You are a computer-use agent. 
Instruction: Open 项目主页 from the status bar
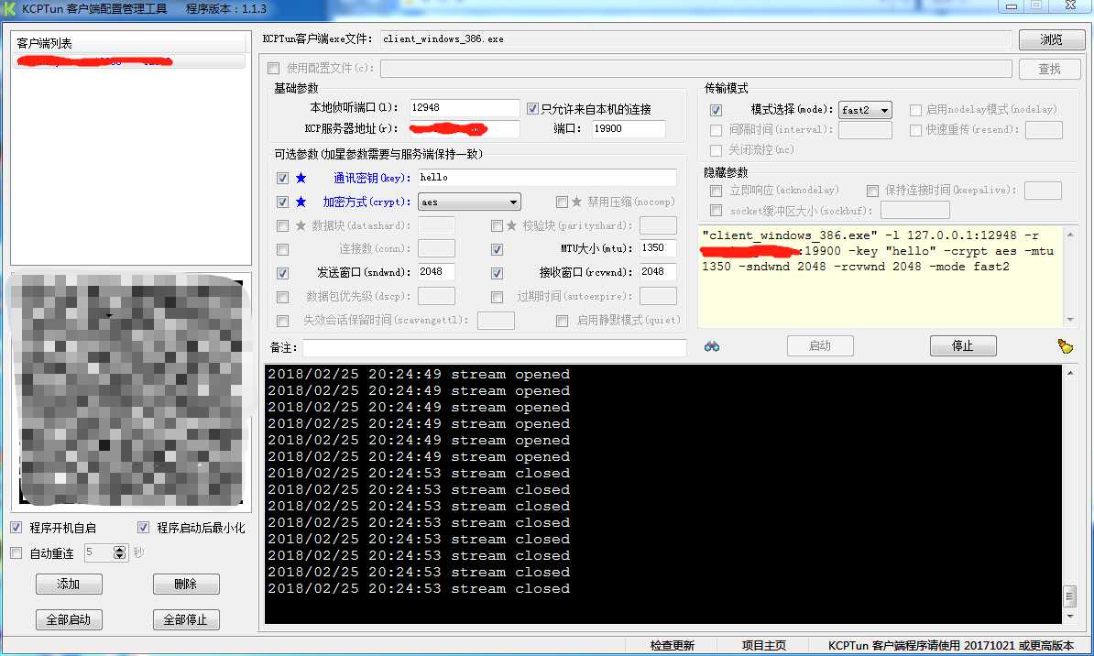(764, 646)
